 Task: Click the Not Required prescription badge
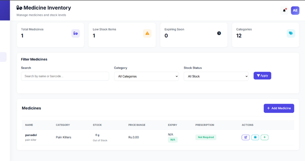pos(206,137)
